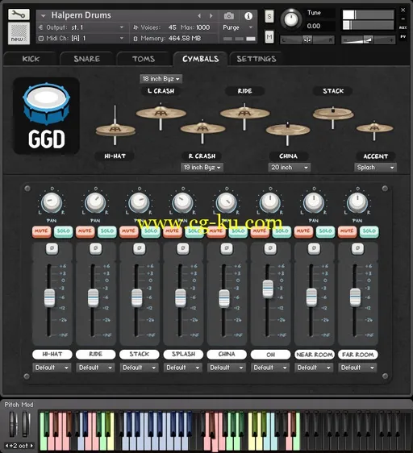The width and height of the screenshot is (413, 453).
Task: Open the FAR ROOM Default output dropdown
Action: point(357,368)
